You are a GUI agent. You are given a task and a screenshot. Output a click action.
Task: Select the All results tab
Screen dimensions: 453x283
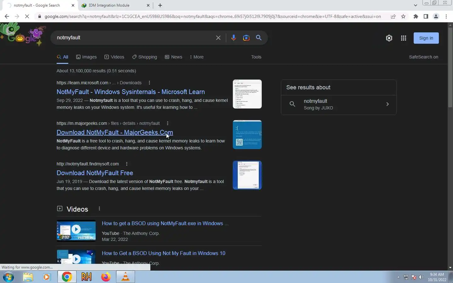click(63, 57)
